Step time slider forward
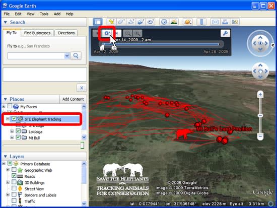The image size is (277, 208). pyautogui.click(x=117, y=33)
